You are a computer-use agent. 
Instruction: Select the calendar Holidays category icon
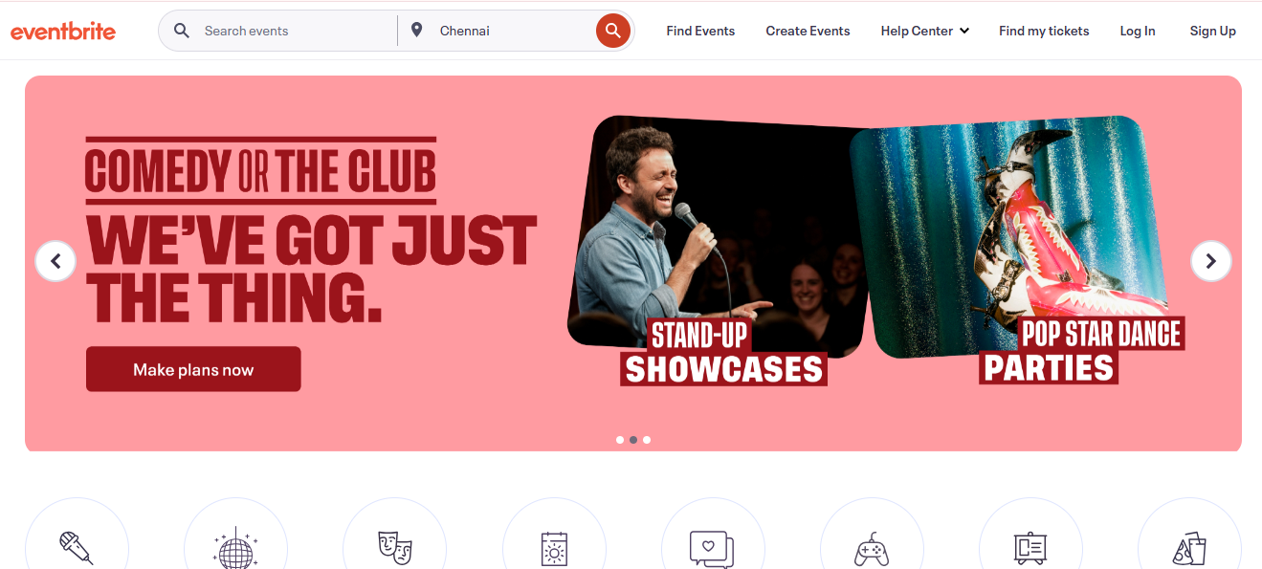[554, 550]
